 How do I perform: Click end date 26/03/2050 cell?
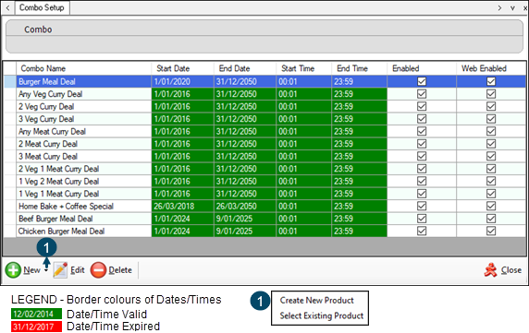(x=245, y=207)
